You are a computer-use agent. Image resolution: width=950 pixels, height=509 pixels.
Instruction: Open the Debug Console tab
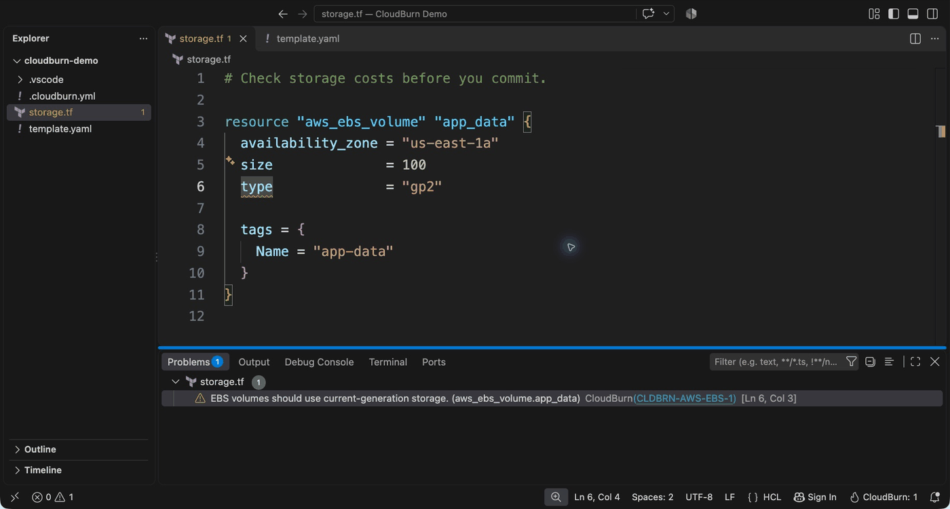click(319, 362)
